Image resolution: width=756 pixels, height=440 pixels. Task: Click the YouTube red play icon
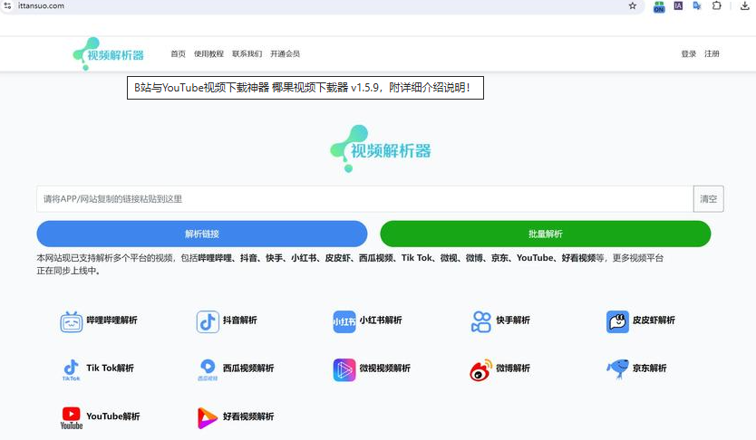tap(72, 418)
